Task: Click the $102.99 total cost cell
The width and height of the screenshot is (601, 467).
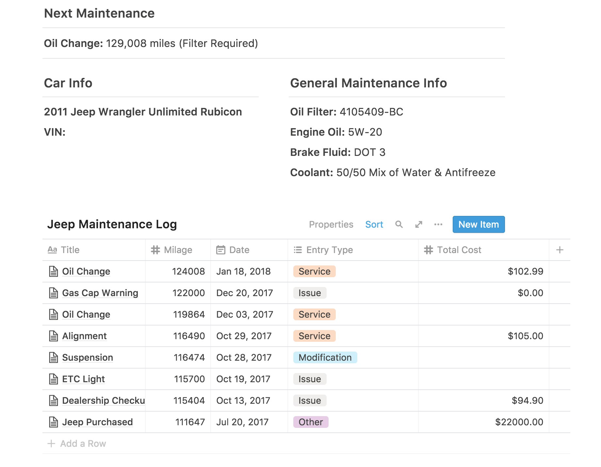Action: (x=484, y=271)
